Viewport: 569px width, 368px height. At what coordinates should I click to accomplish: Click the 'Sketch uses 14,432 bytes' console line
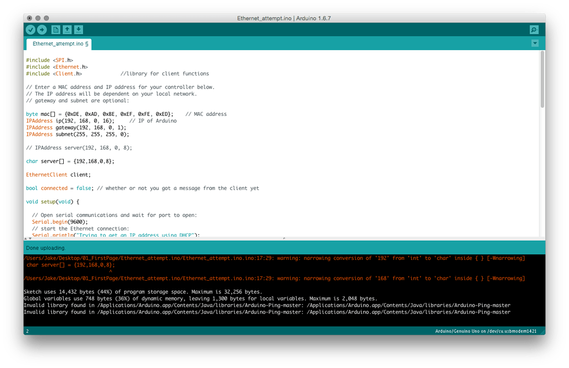[143, 292]
